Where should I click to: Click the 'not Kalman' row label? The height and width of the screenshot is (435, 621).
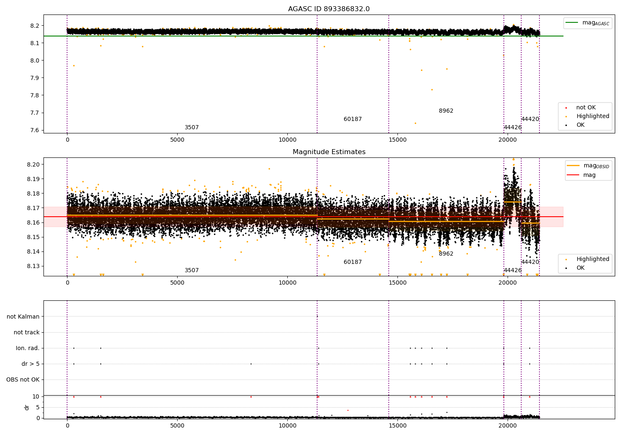point(23,317)
